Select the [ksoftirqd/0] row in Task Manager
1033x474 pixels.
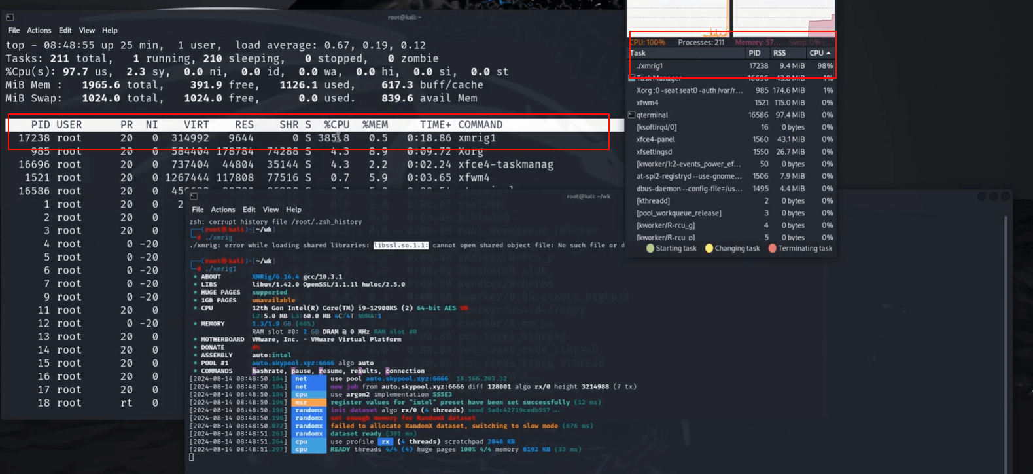(731, 127)
